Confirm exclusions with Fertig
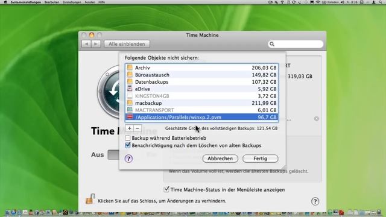Viewport: 386px width, 217px height. point(260,159)
